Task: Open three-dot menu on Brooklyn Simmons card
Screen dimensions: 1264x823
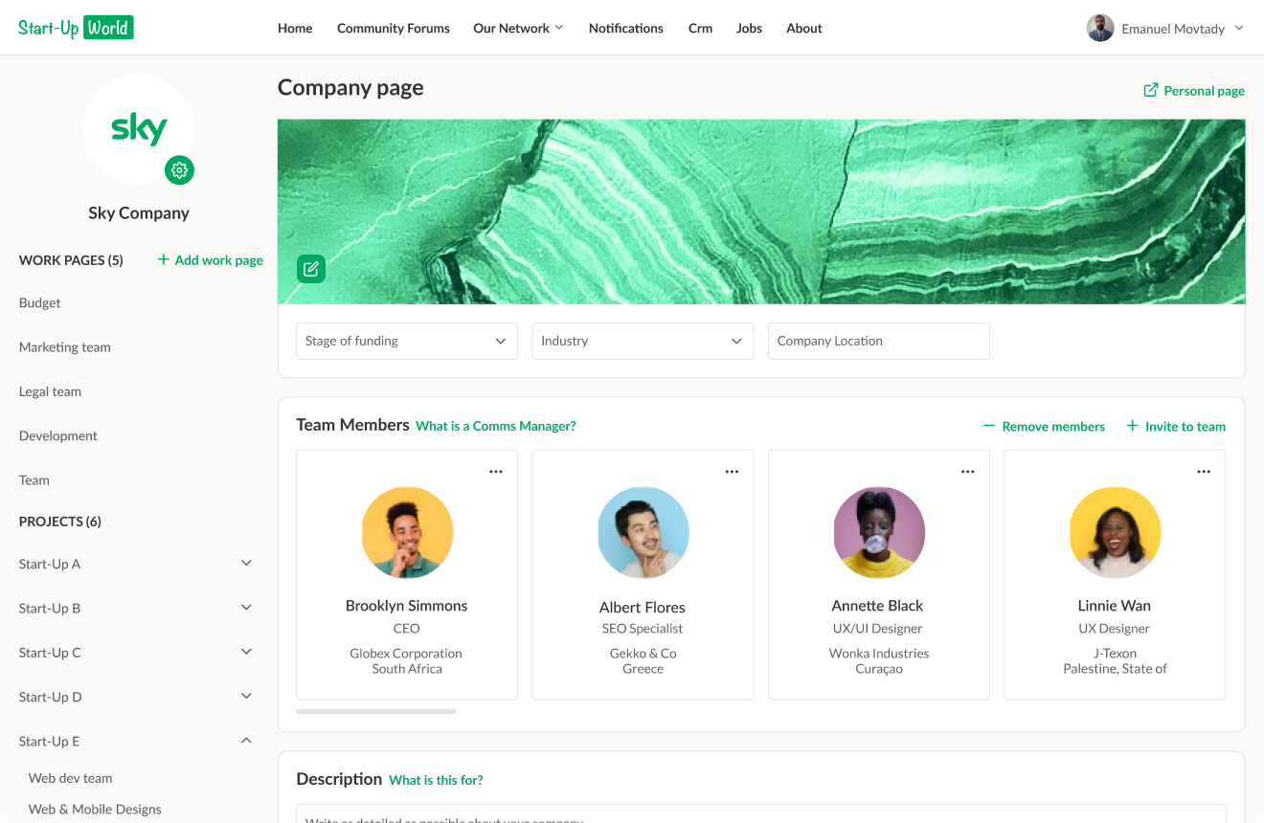Action: [x=496, y=472]
